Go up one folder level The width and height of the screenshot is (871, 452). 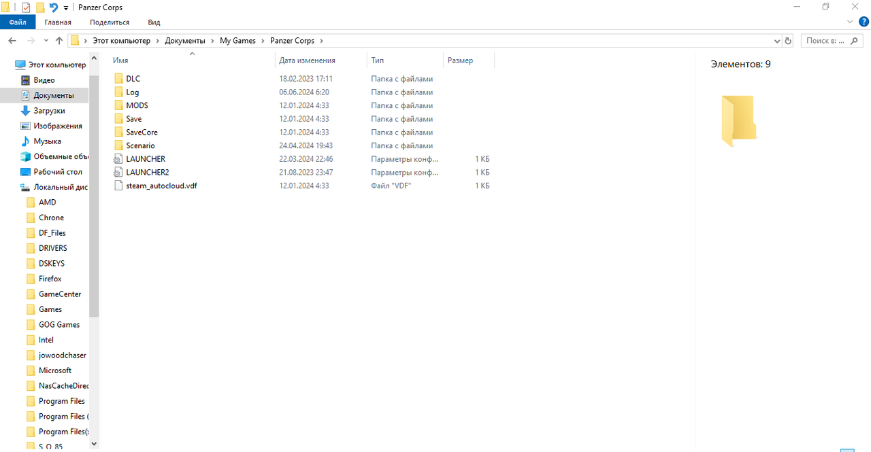(x=59, y=41)
